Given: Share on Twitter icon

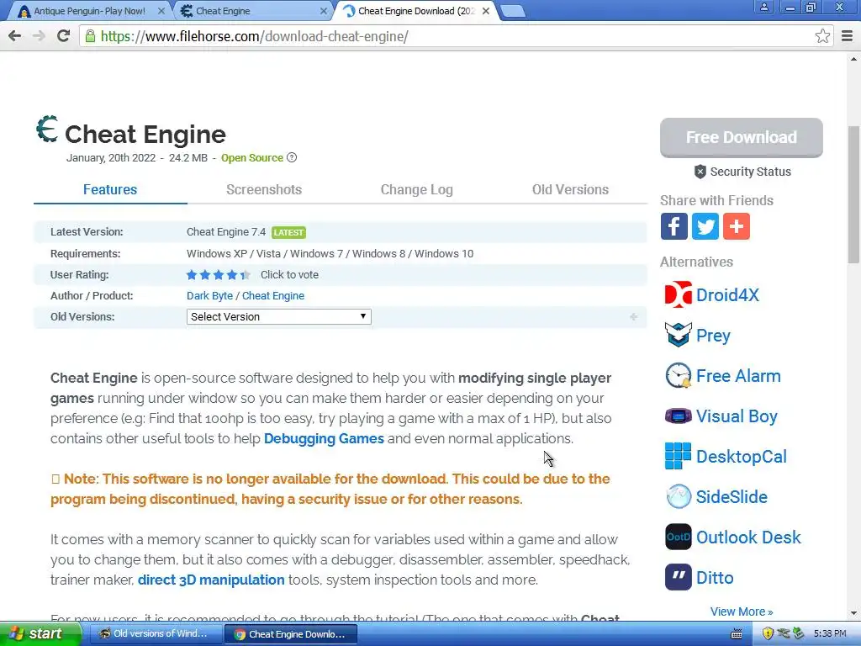Looking at the screenshot, I should (705, 225).
